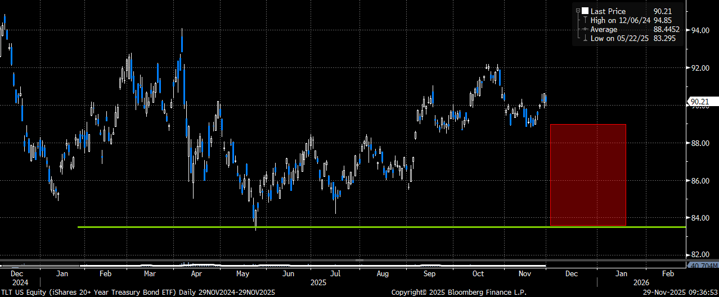The width and height of the screenshot is (719, 297).
Task: Select High on 12/06/24 legend entry
Action: (x=621, y=20)
